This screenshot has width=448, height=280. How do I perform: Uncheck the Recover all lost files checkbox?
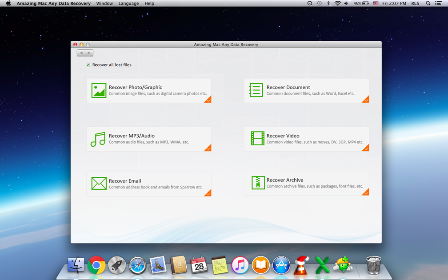88,65
